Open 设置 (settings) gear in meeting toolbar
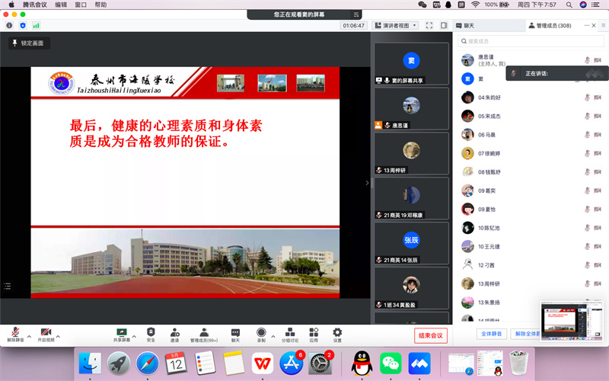Image resolution: width=609 pixels, height=381 pixels. click(337, 333)
